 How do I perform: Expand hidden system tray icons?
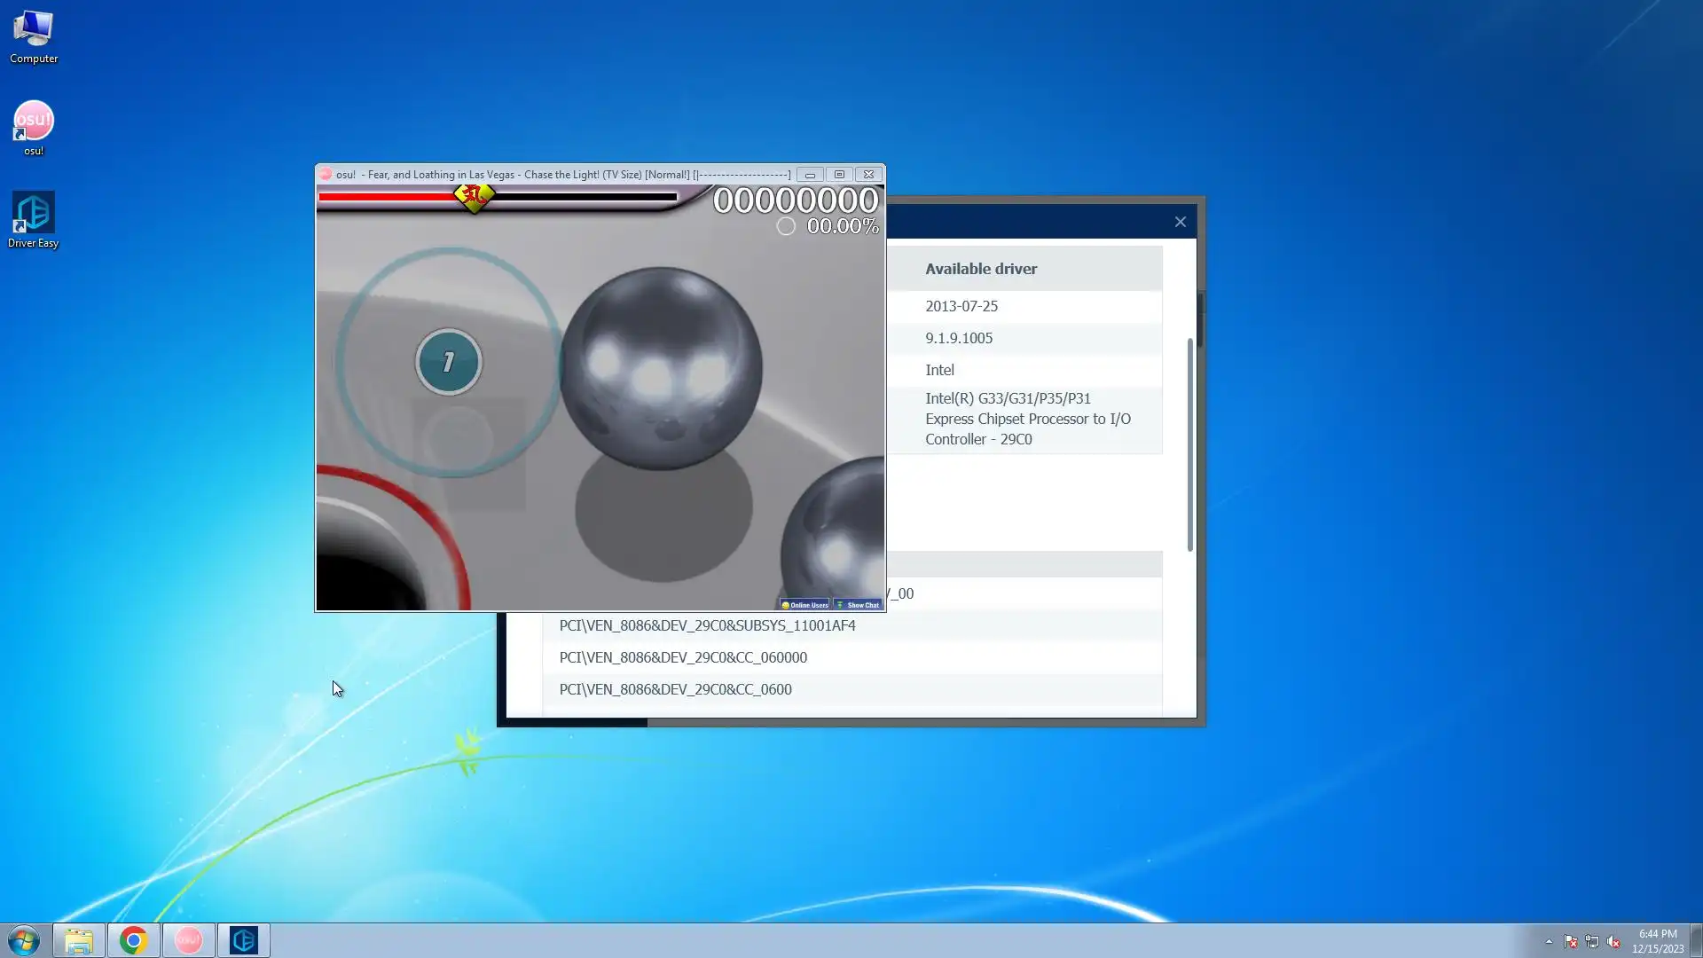(1549, 941)
